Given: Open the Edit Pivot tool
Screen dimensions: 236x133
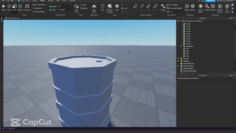Looking at the screenshot, I should (76, 8).
